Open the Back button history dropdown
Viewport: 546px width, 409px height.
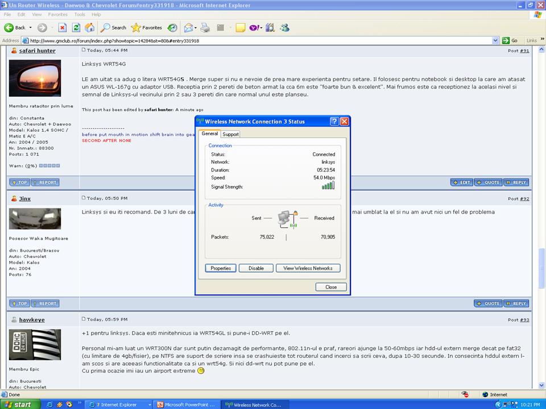[30, 27]
